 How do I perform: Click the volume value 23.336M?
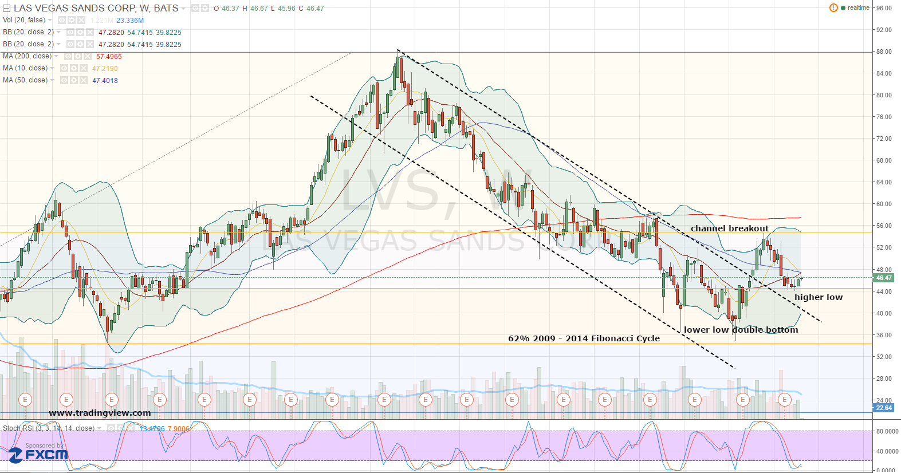[x=130, y=21]
